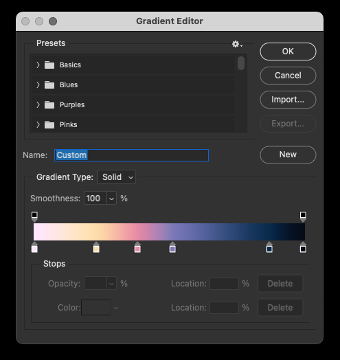This screenshot has height=360, width=340.
Task: Click the Import... button
Action: click(x=288, y=100)
